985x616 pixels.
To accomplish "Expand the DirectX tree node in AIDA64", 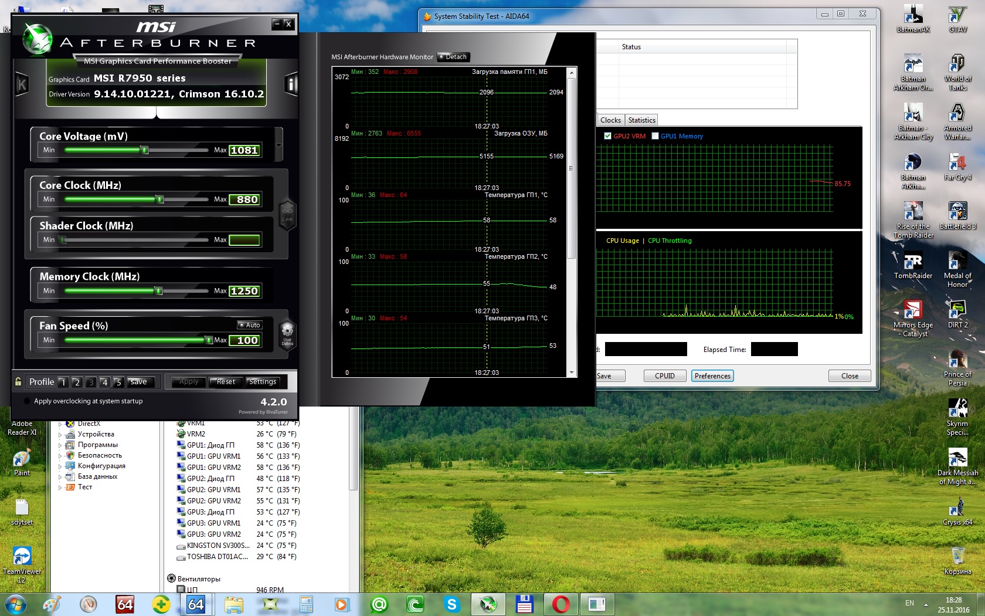I will (x=60, y=424).
